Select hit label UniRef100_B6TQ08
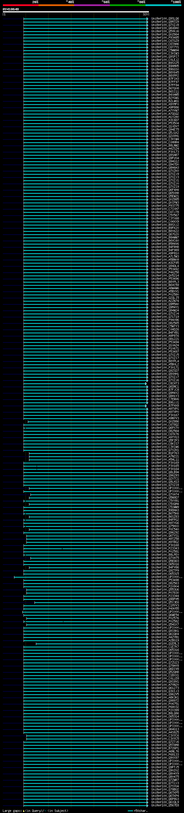 pyautogui.click(x=165, y=88)
